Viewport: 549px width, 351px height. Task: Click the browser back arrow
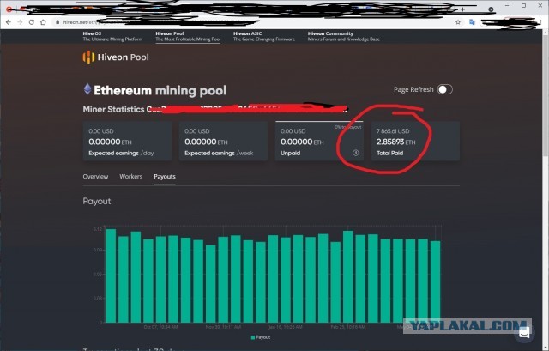[x=9, y=22]
